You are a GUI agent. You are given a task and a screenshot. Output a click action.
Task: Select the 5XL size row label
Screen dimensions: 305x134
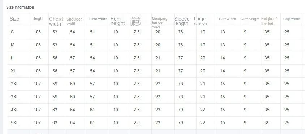click(14, 123)
